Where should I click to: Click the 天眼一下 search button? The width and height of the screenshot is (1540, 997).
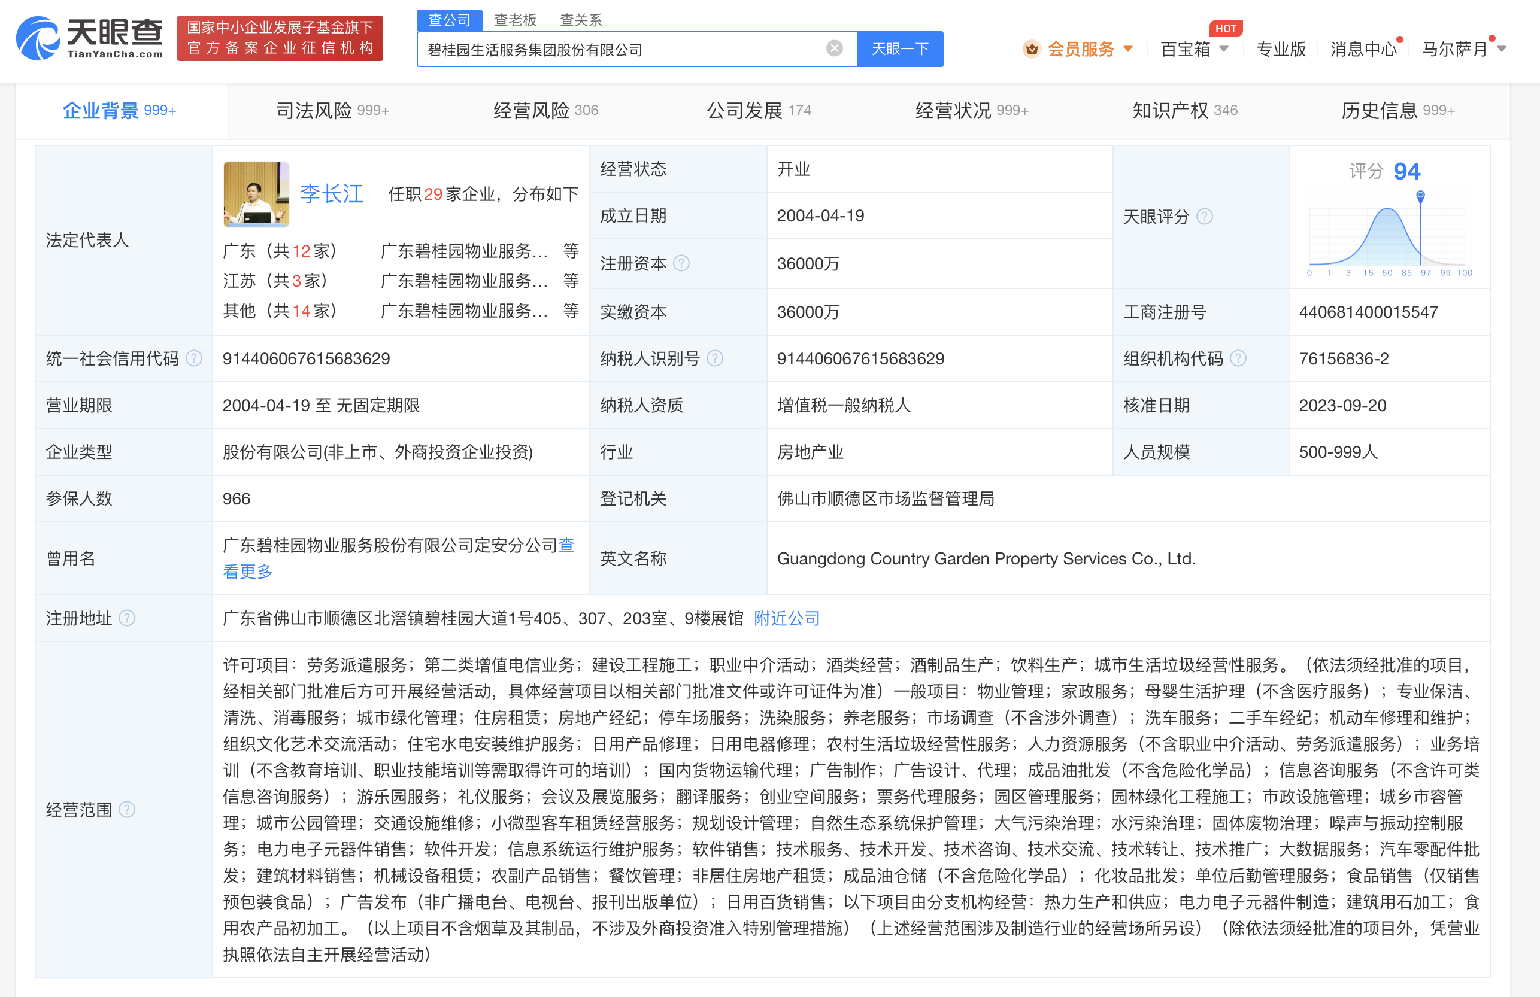click(x=900, y=49)
